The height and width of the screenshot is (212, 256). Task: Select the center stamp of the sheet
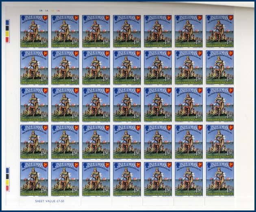[127, 103]
